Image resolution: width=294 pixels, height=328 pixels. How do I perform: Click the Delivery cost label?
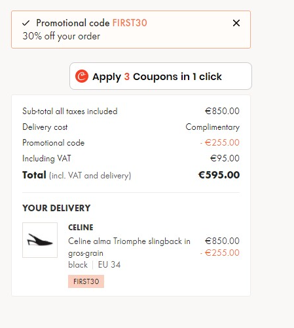(x=45, y=127)
